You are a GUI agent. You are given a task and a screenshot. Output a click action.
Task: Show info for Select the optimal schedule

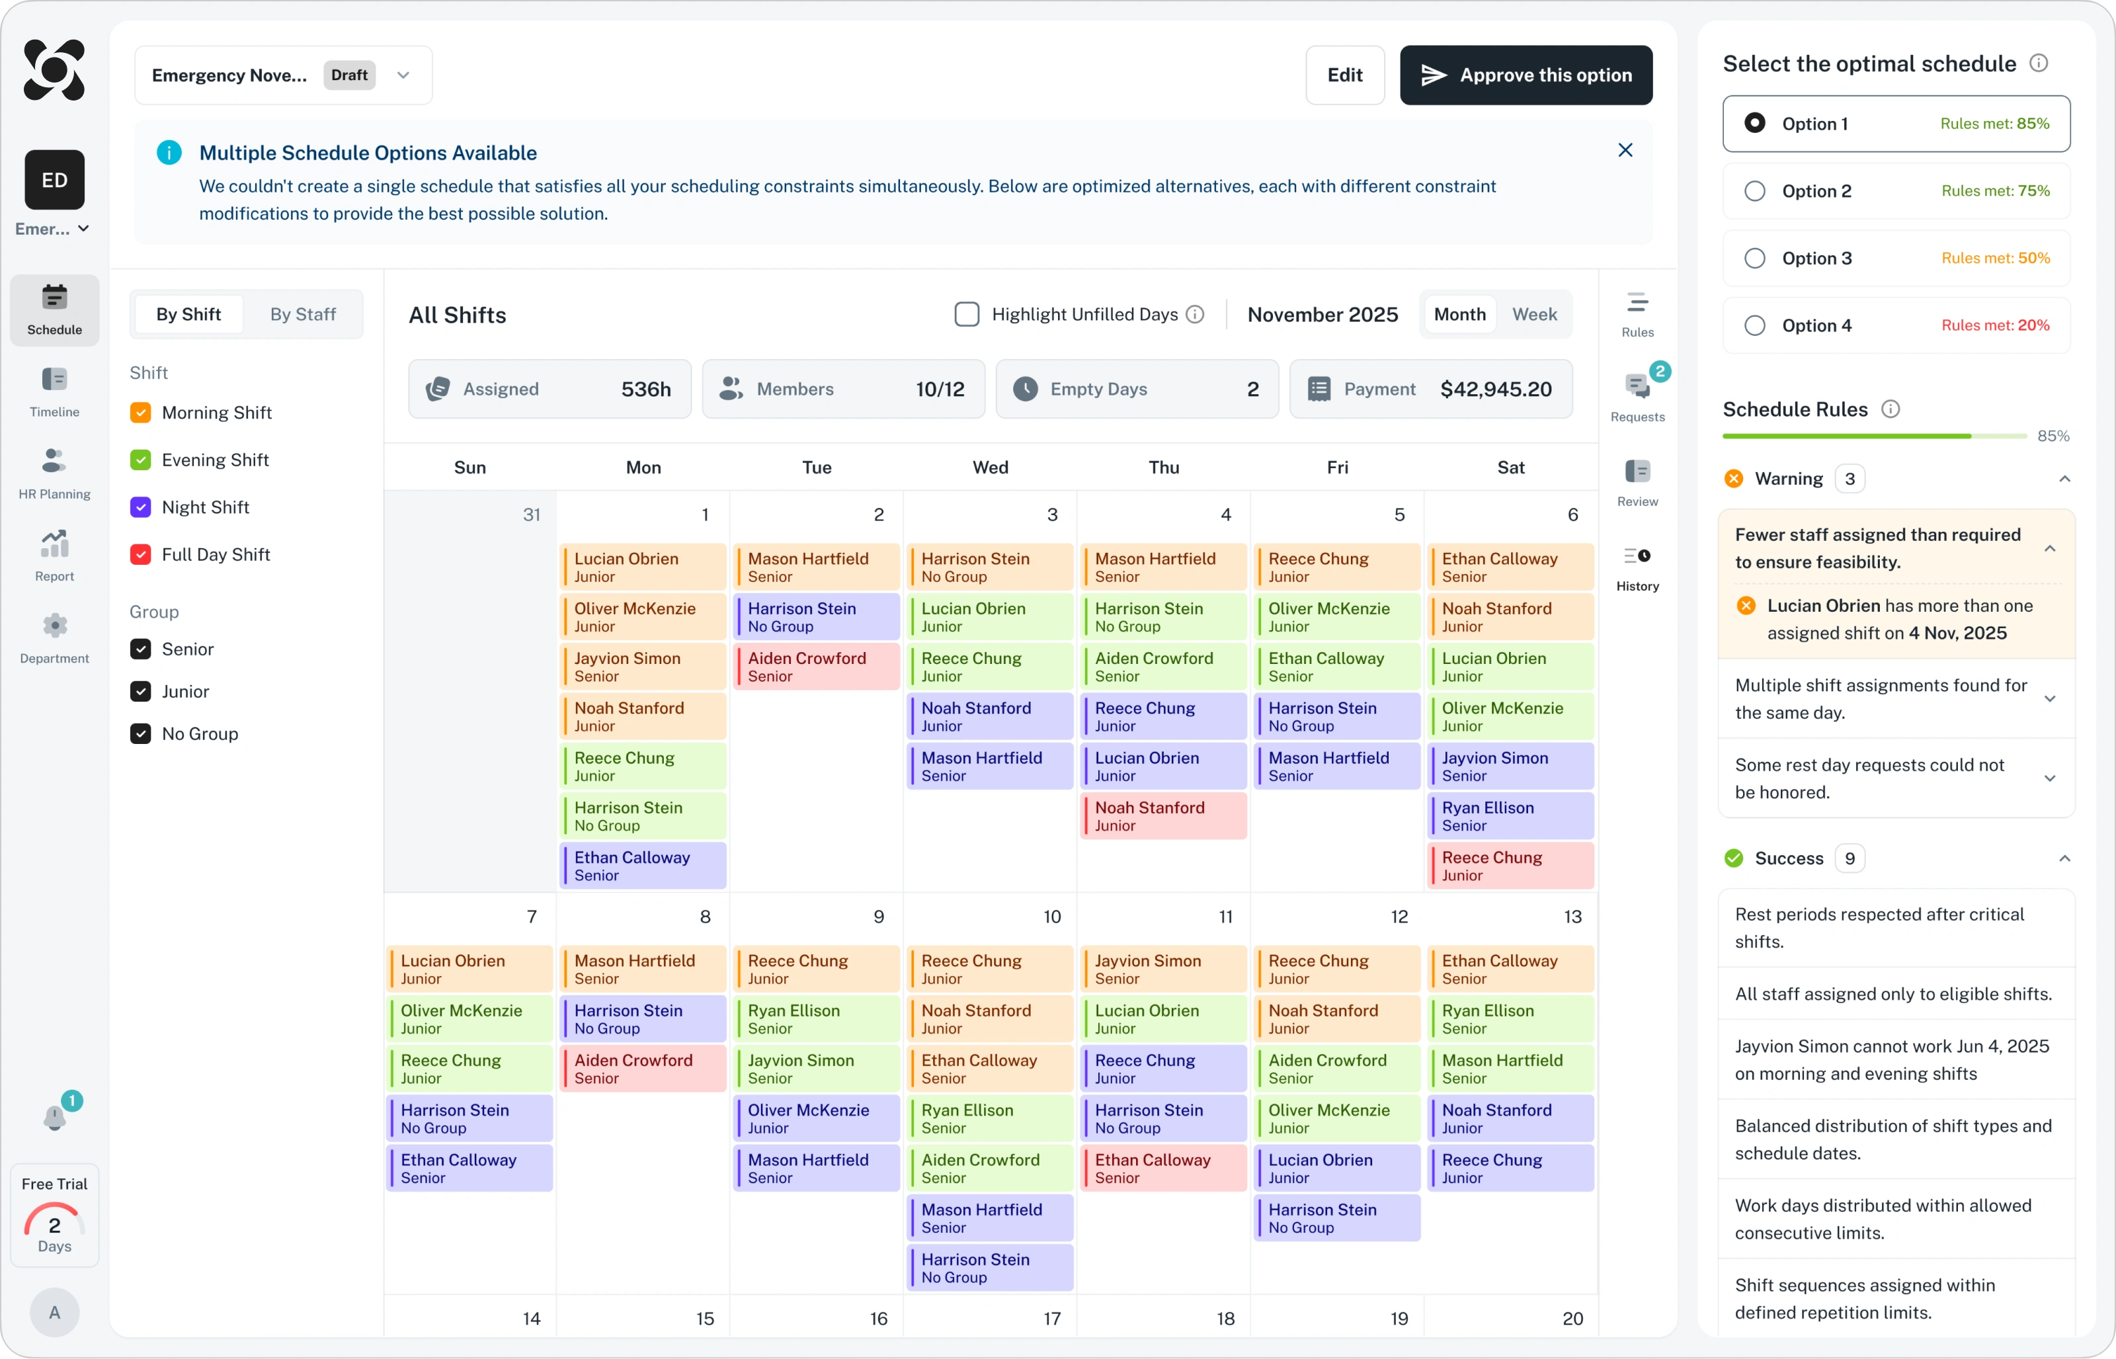click(2039, 63)
